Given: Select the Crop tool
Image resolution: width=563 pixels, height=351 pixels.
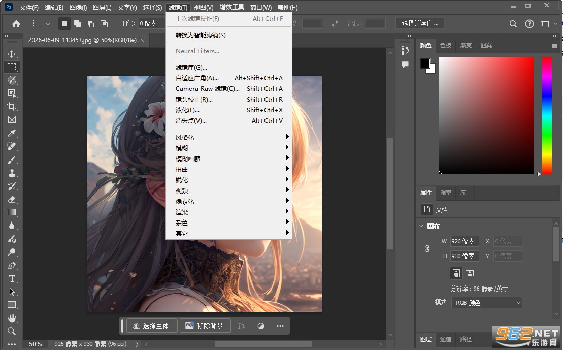Looking at the screenshot, I should click(12, 107).
